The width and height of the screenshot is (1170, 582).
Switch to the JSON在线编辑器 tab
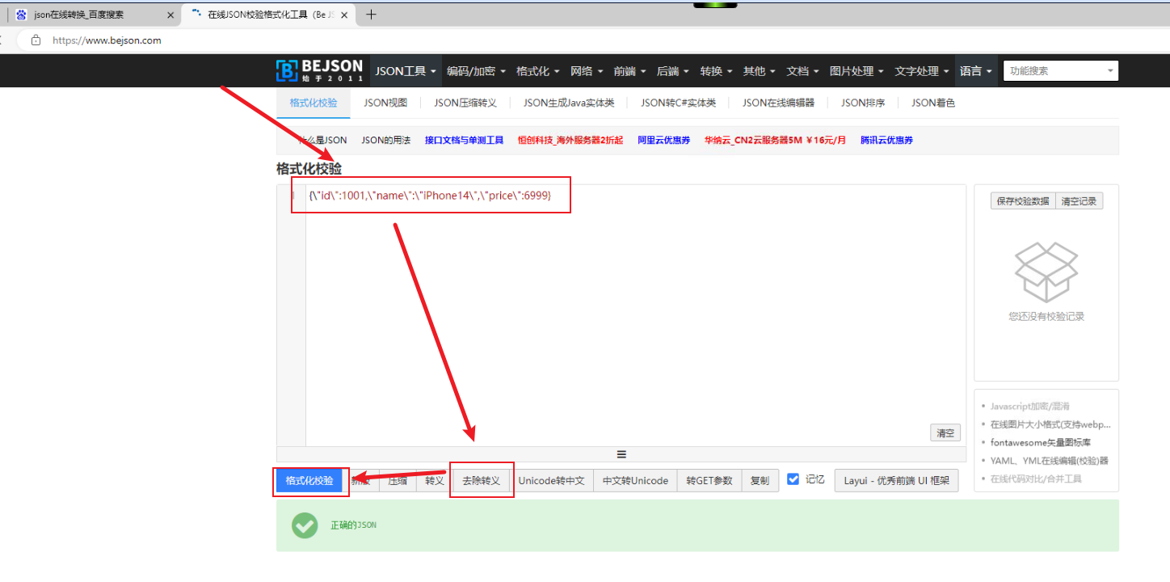tap(778, 103)
